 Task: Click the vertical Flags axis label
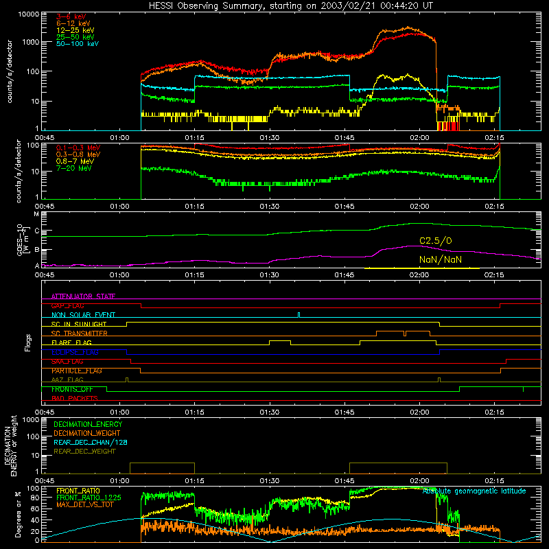click(27, 342)
